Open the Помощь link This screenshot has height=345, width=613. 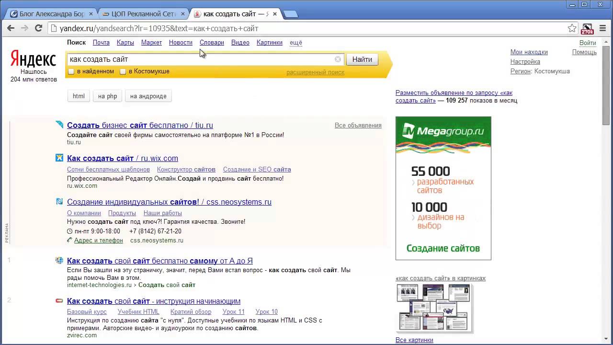(x=584, y=52)
